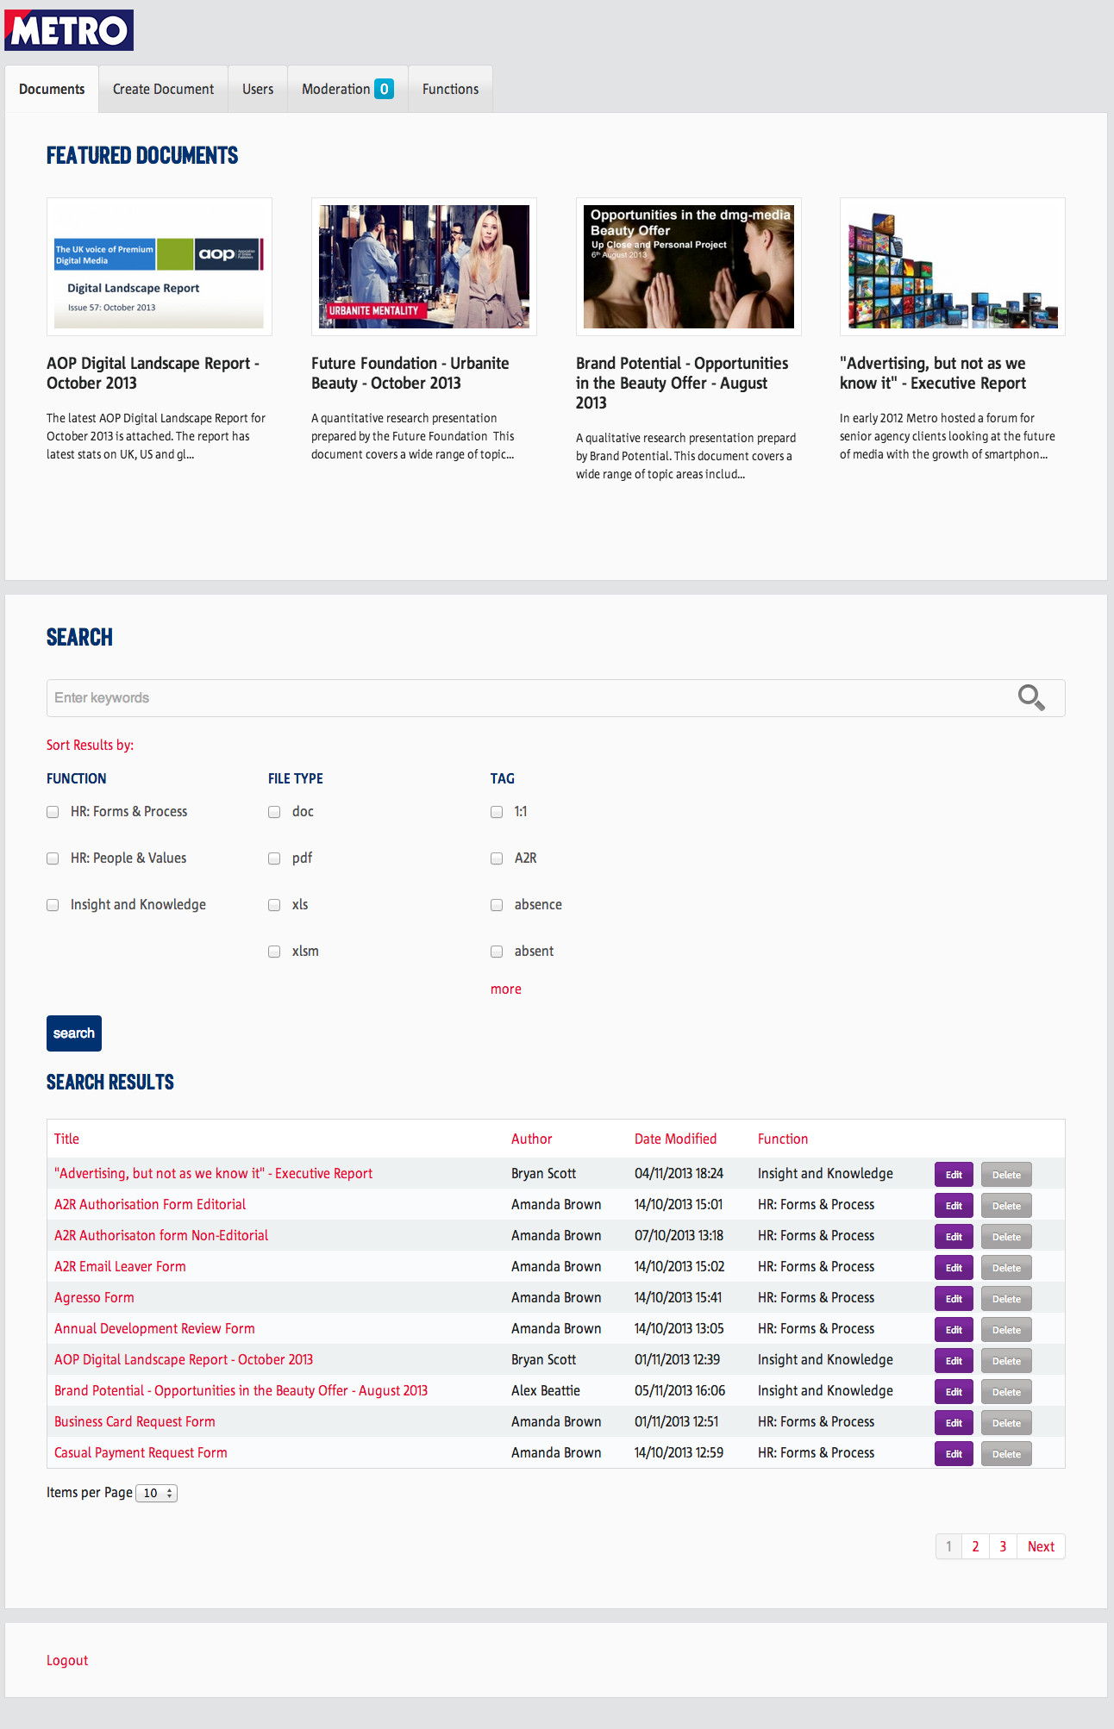Open Agresso Form document
The height and width of the screenshot is (1729, 1114).
[94, 1297]
